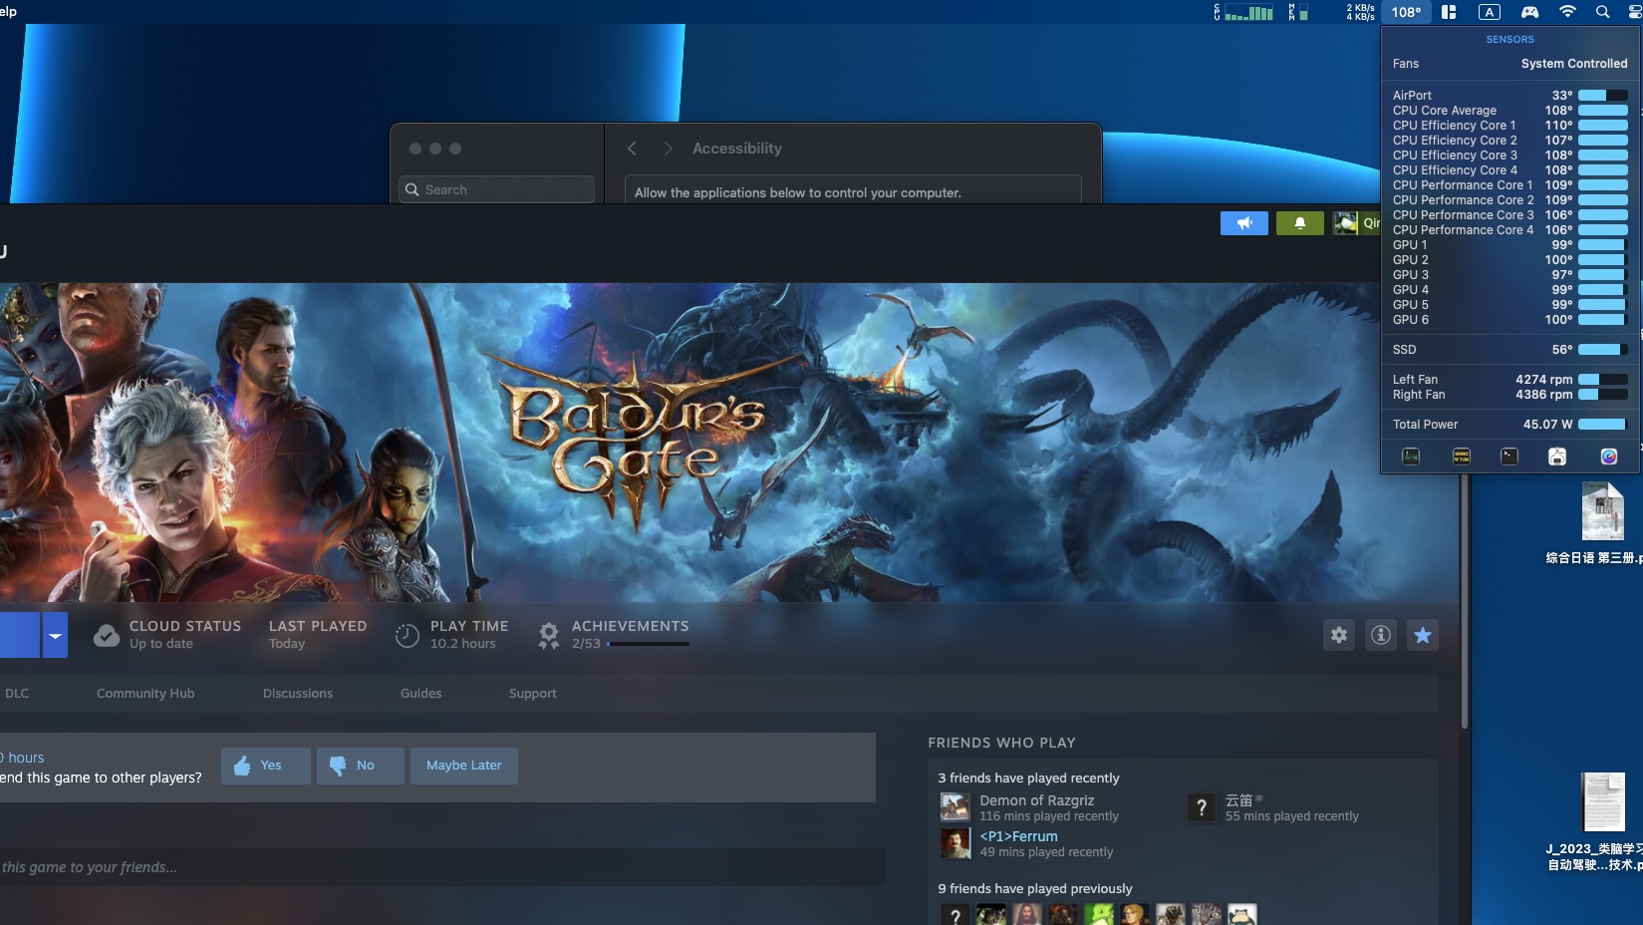Open the Steam profile avatar at top right

click(1345, 223)
